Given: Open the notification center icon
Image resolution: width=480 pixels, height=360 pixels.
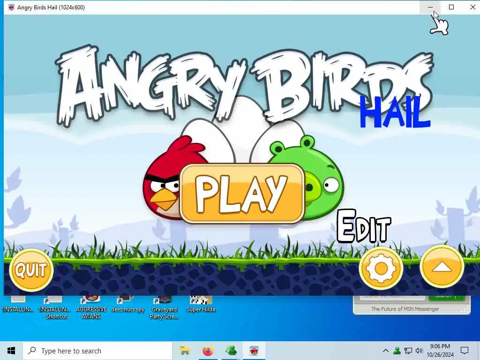Looking at the screenshot, I should tap(465, 351).
